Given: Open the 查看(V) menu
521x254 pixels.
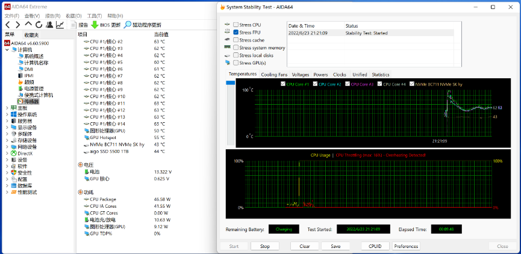Looking at the screenshot, I should point(33,16).
